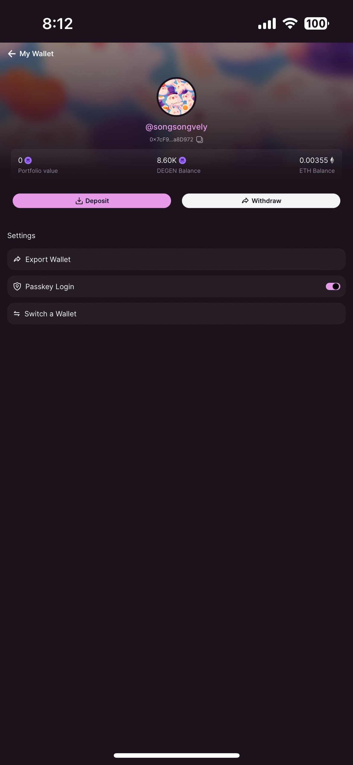Tap the back arrow next to My Wallet
This screenshot has width=353, height=765.
[x=12, y=54]
